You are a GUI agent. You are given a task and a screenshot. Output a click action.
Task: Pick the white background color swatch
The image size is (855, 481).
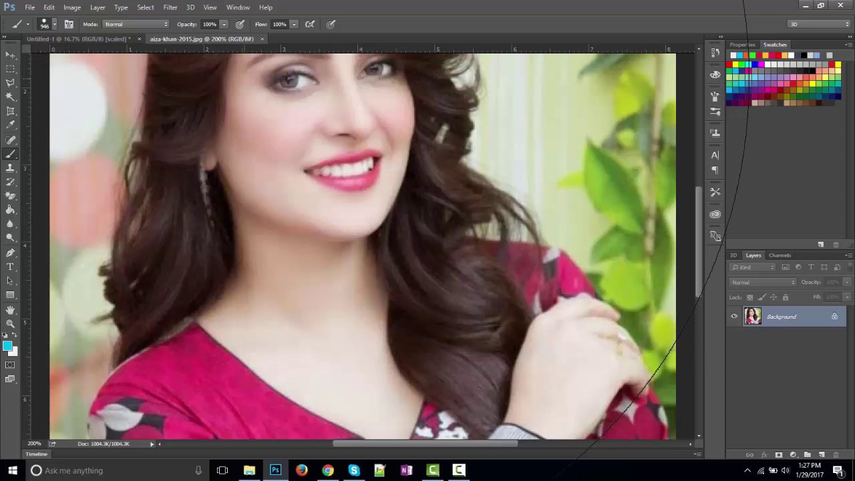pos(13,351)
